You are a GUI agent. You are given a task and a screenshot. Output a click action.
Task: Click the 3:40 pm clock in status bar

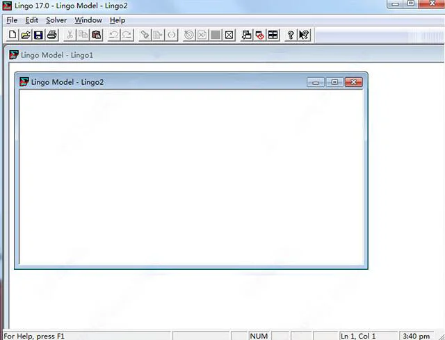coord(416,336)
